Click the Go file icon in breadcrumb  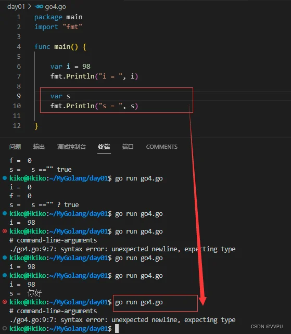(39, 7)
